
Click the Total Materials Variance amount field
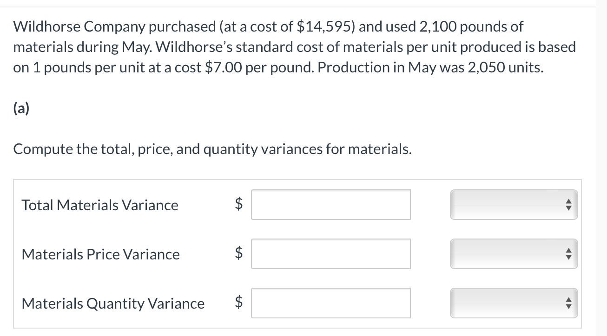point(330,205)
